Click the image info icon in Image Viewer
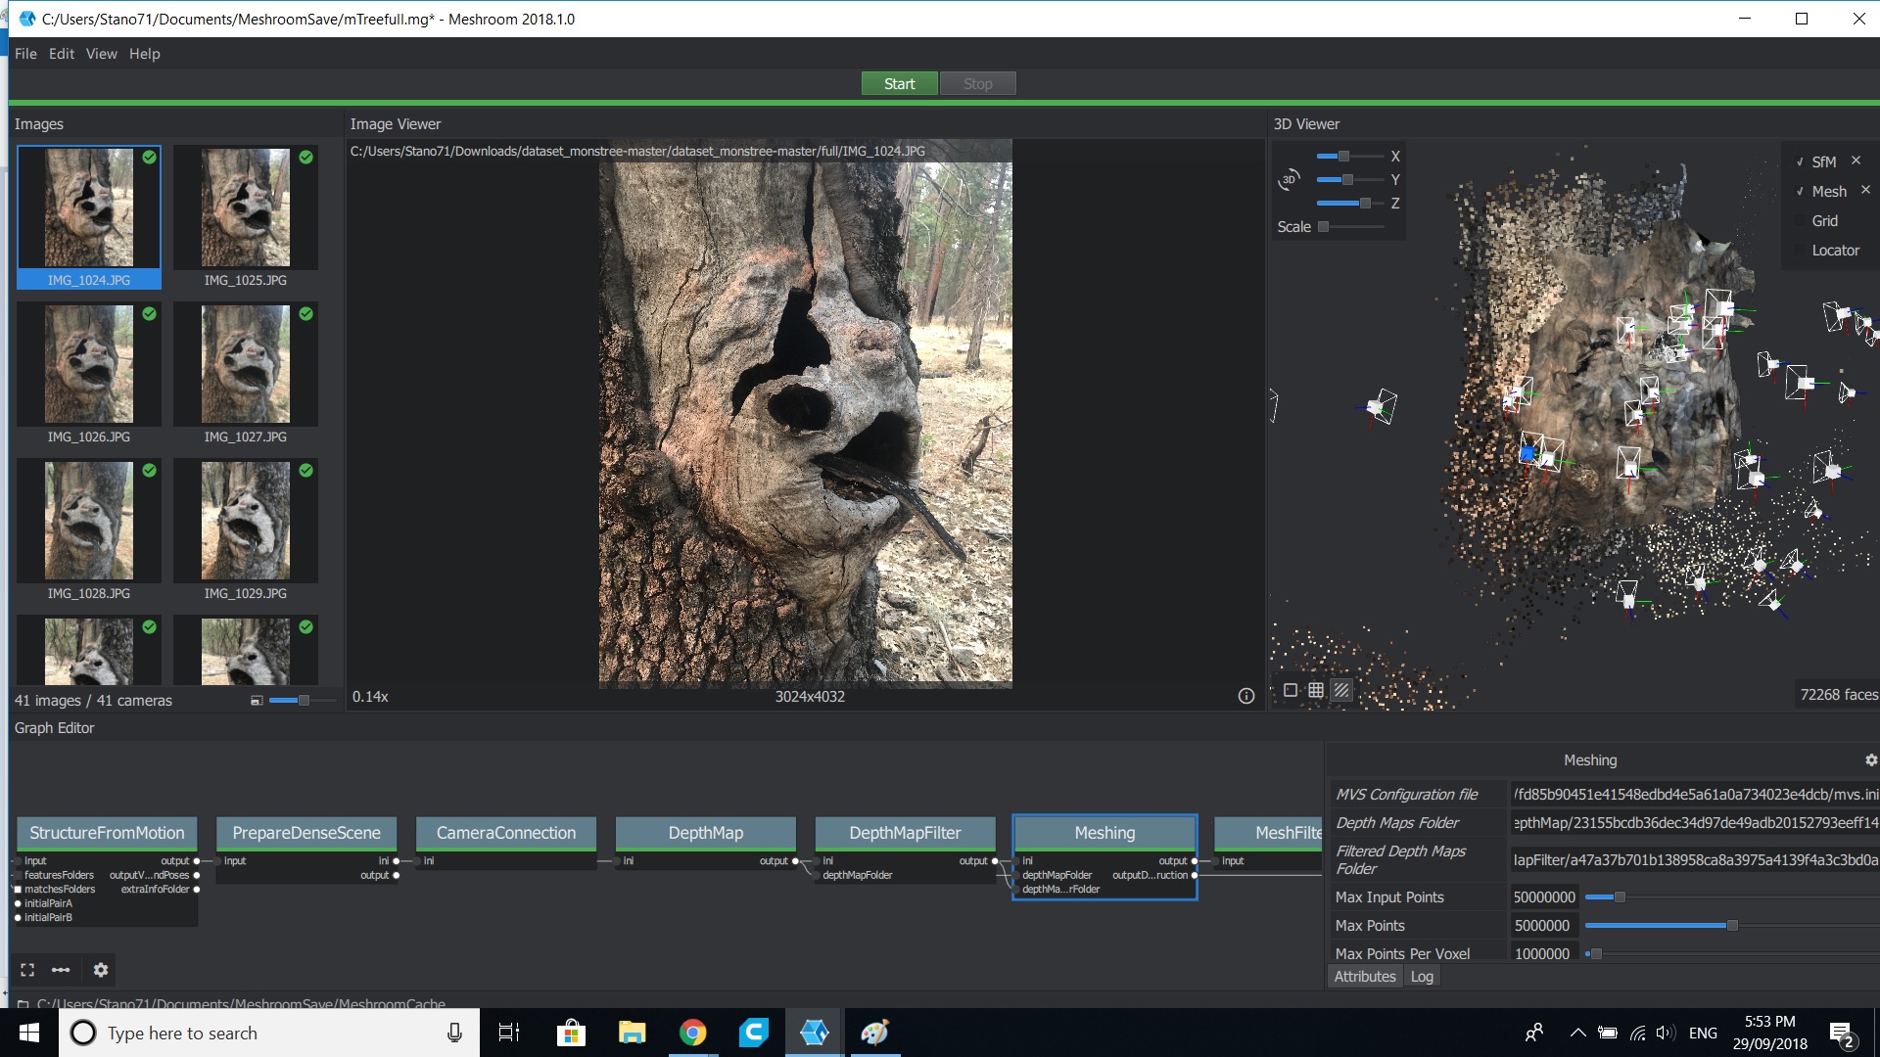The height and width of the screenshot is (1057, 1880). [x=1245, y=696]
